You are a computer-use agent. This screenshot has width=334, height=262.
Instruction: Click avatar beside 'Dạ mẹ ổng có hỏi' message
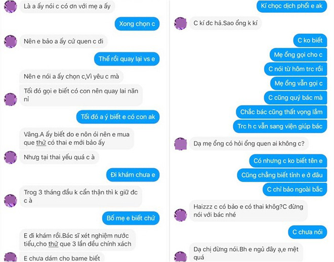tap(181, 144)
